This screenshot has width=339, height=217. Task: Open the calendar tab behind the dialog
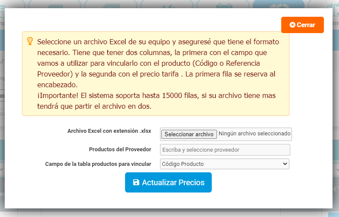223,4
